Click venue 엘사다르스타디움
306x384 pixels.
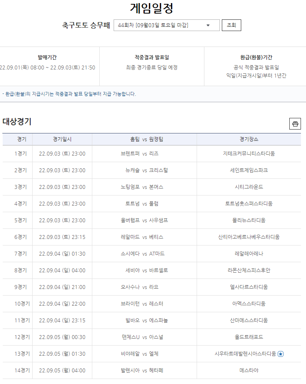click(x=249, y=287)
